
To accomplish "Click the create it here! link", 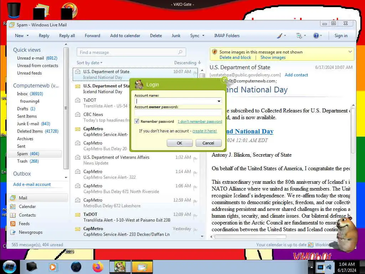I will click(x=204, y=131).
